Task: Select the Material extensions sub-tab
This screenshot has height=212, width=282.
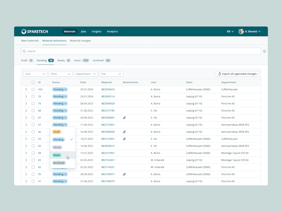Action: [x=54, y=41]
